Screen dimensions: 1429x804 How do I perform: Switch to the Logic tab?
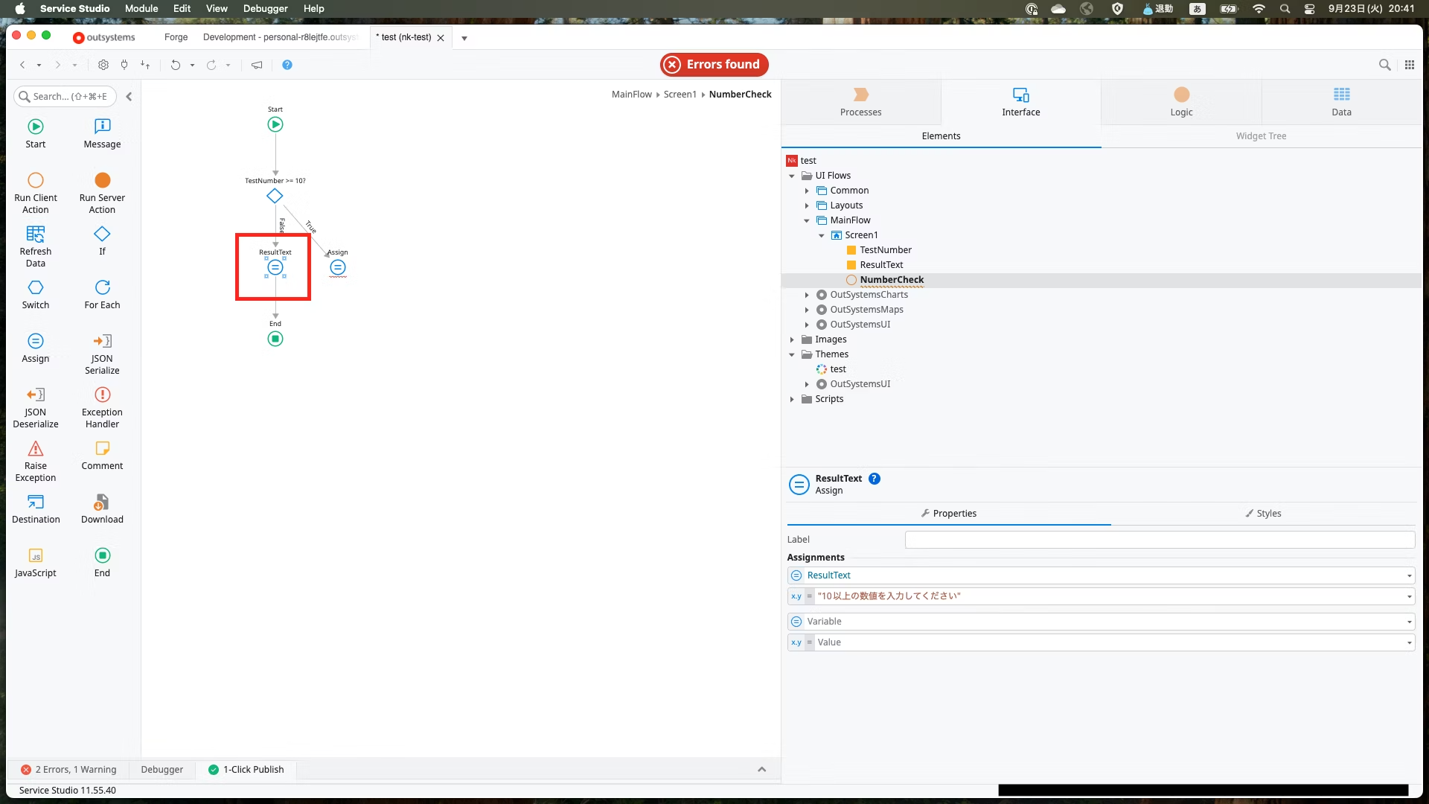1181,102
